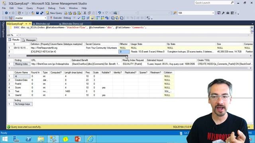Open the Tools menu

click(x=62, y=8)
